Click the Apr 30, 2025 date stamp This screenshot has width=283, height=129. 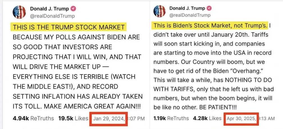[x=241, y=118]
